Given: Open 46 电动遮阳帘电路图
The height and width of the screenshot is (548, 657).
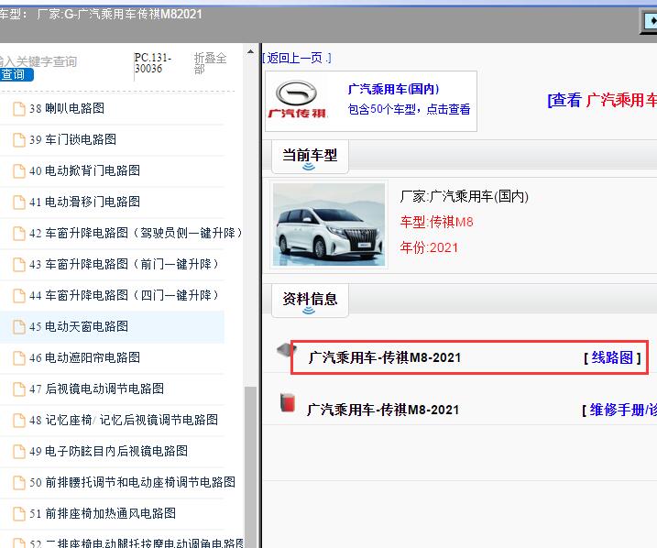Looking at the screenshot, I should [x=84, y=357].
